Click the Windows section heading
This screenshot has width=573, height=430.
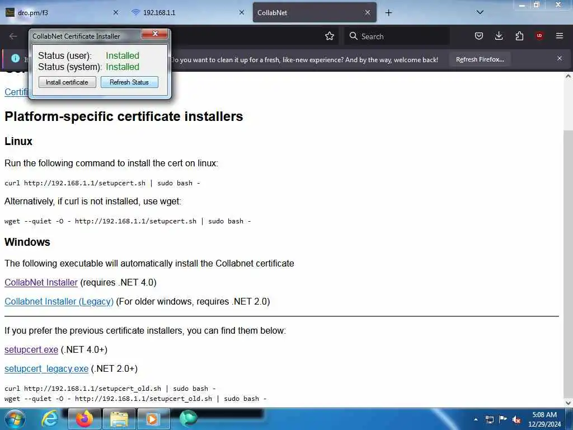[x=27, y=242]
